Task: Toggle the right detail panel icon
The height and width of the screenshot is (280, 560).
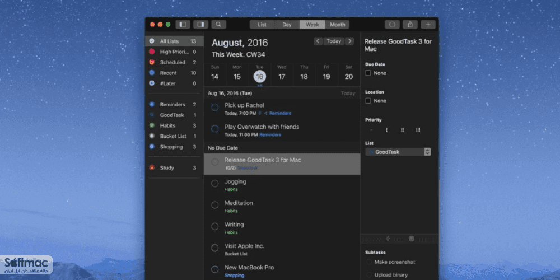Action: (x=200, y=25)
